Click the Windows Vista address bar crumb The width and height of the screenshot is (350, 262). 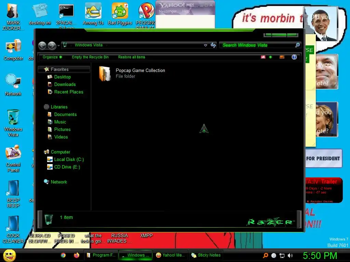[x=89, y=45]
